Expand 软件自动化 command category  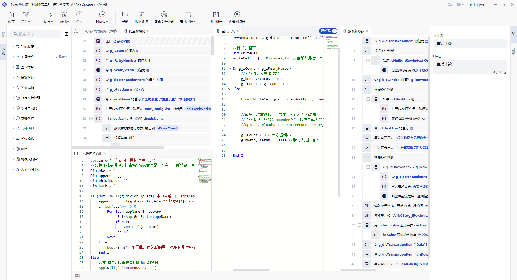(x=13, y=108)
